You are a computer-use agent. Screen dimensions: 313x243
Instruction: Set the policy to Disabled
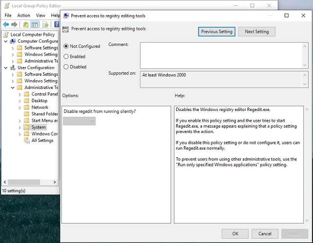(66, 67)
